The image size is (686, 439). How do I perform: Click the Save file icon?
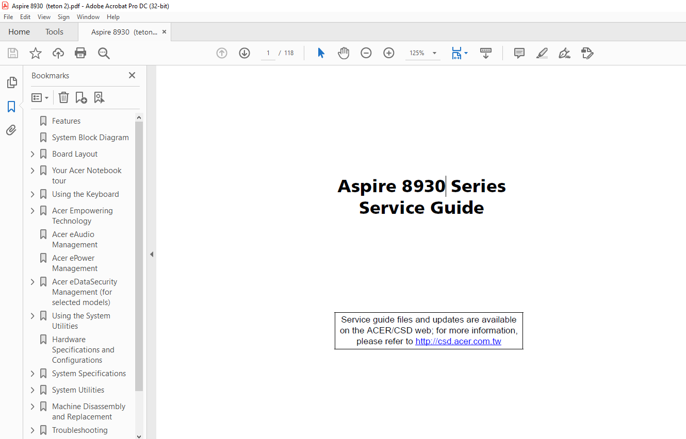click(13, 53)
